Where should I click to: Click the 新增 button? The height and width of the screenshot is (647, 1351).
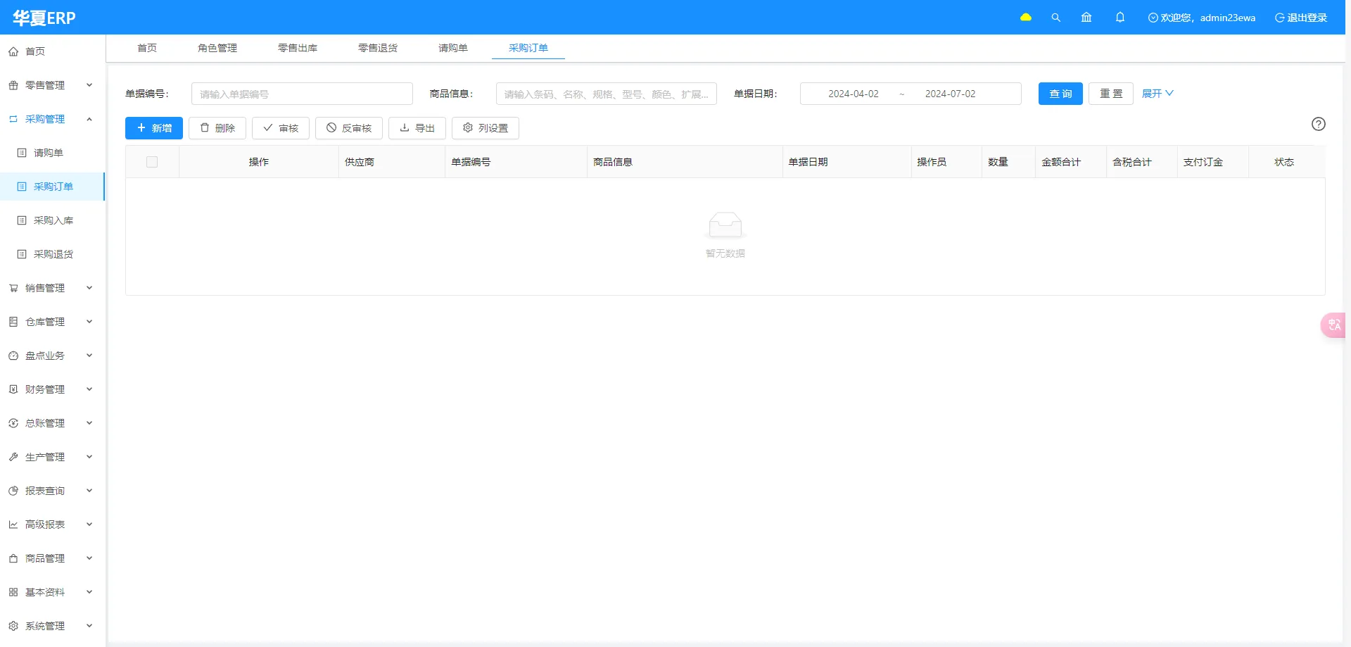point(154,128)
